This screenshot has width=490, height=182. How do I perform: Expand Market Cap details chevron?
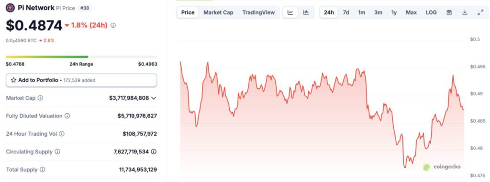click(154, 98)
